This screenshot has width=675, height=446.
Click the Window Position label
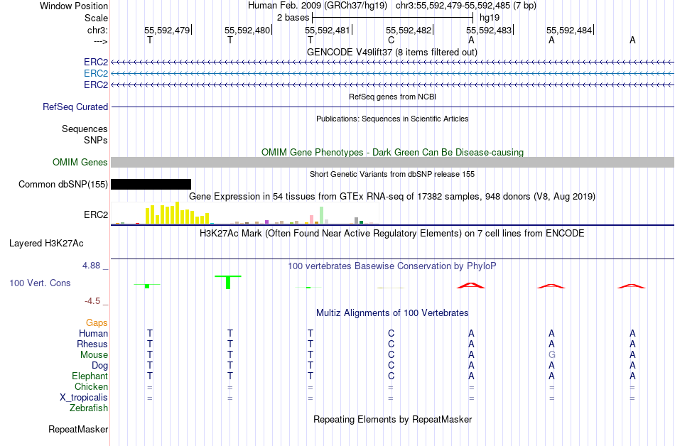(74, 6)
